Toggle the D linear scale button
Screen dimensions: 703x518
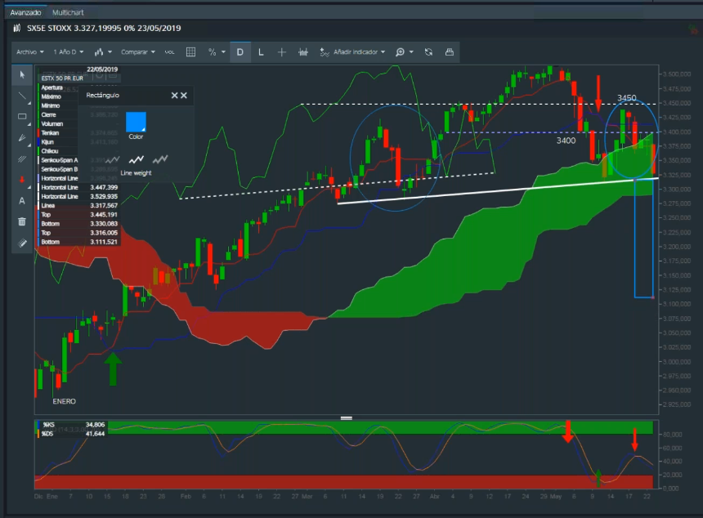[240, 51]
